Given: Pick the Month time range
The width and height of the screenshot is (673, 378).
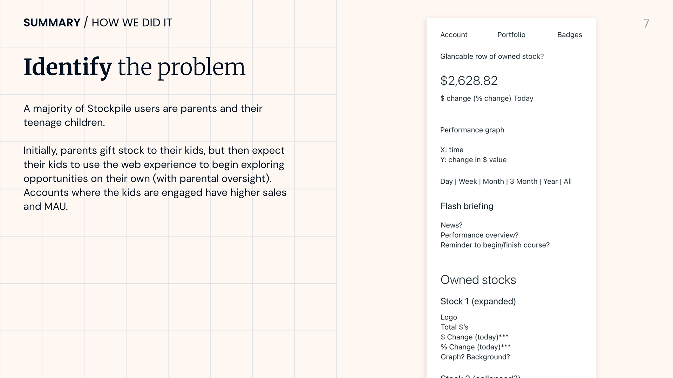Looking at the screenshot, I should [493, 181].
